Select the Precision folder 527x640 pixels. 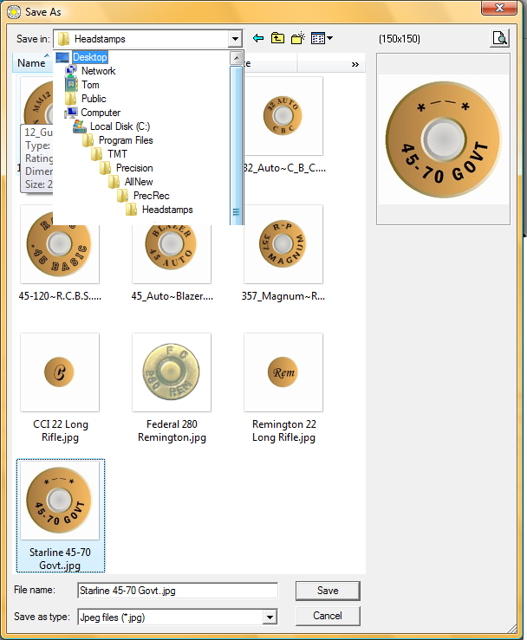(134, 168)
